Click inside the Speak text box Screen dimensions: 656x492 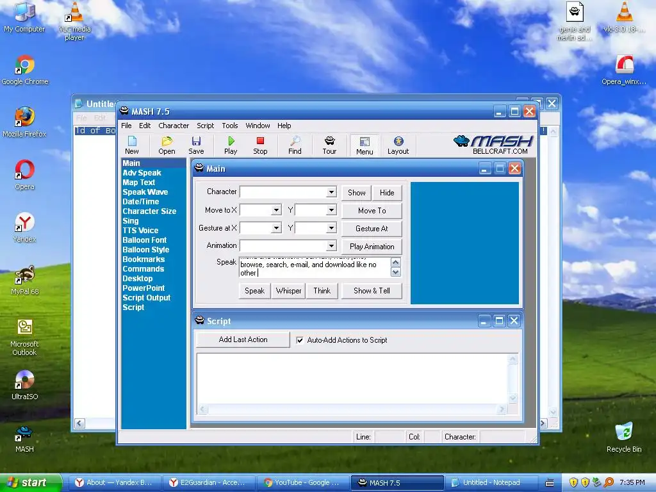click(315, 267)
